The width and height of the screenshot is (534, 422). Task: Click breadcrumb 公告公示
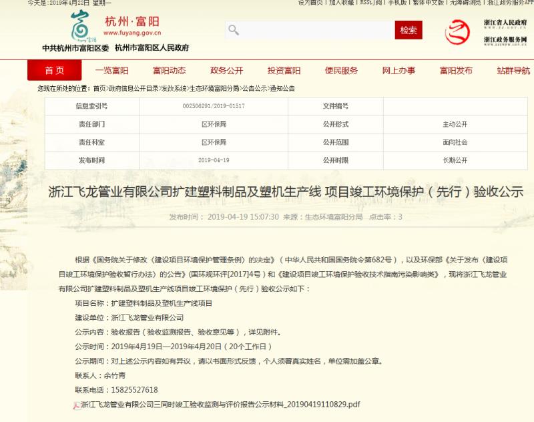254,89
